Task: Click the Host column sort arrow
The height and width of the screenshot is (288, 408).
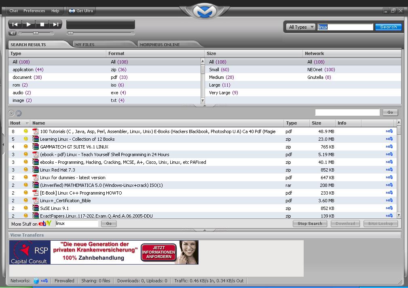Action: click(x=27, y=123)
